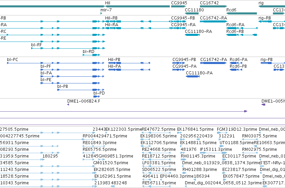Click the Hil-PA protein label
This screenshot has height=188, width=285.
(x=115, y=66)
